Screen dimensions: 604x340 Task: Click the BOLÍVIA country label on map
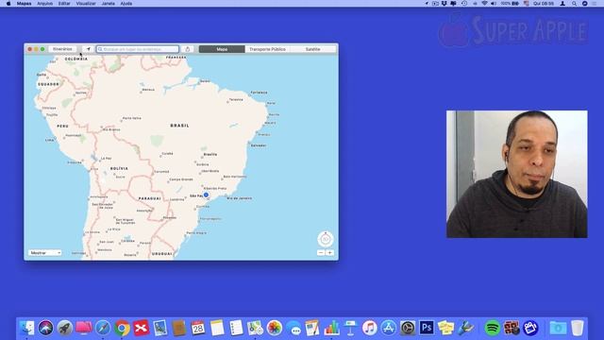(119, 168)
